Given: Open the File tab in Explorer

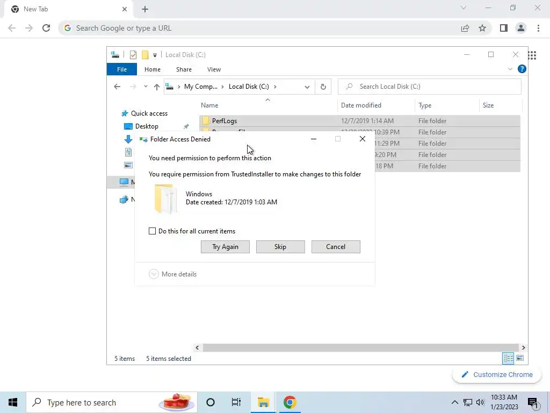Looking at the screenshot, I should [x=122, y=69].
